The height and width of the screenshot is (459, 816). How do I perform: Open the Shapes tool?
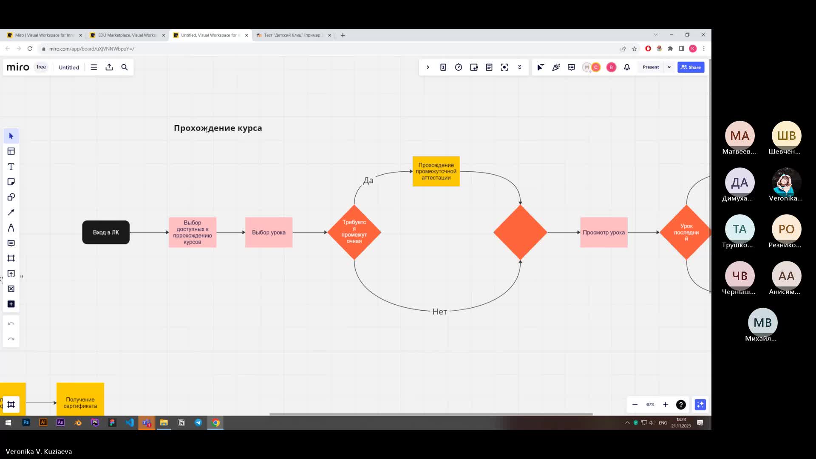coord(11,197)
